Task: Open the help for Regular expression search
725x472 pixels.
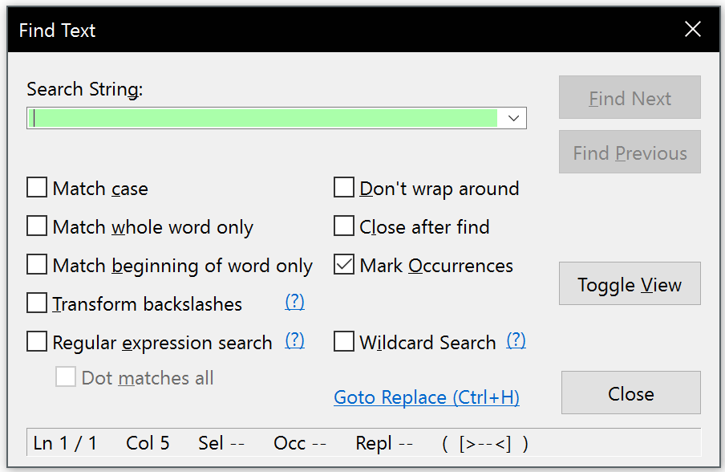Action: point(294,341)
